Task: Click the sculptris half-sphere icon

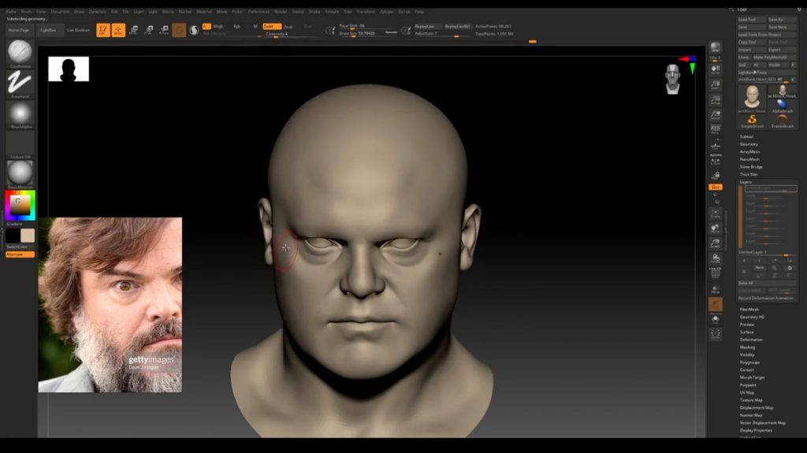Action: pos(194,31)
